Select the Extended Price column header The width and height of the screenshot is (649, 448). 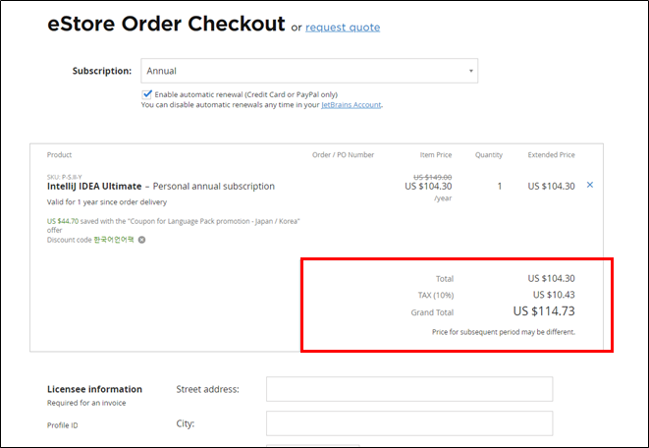tap(552, 155)
